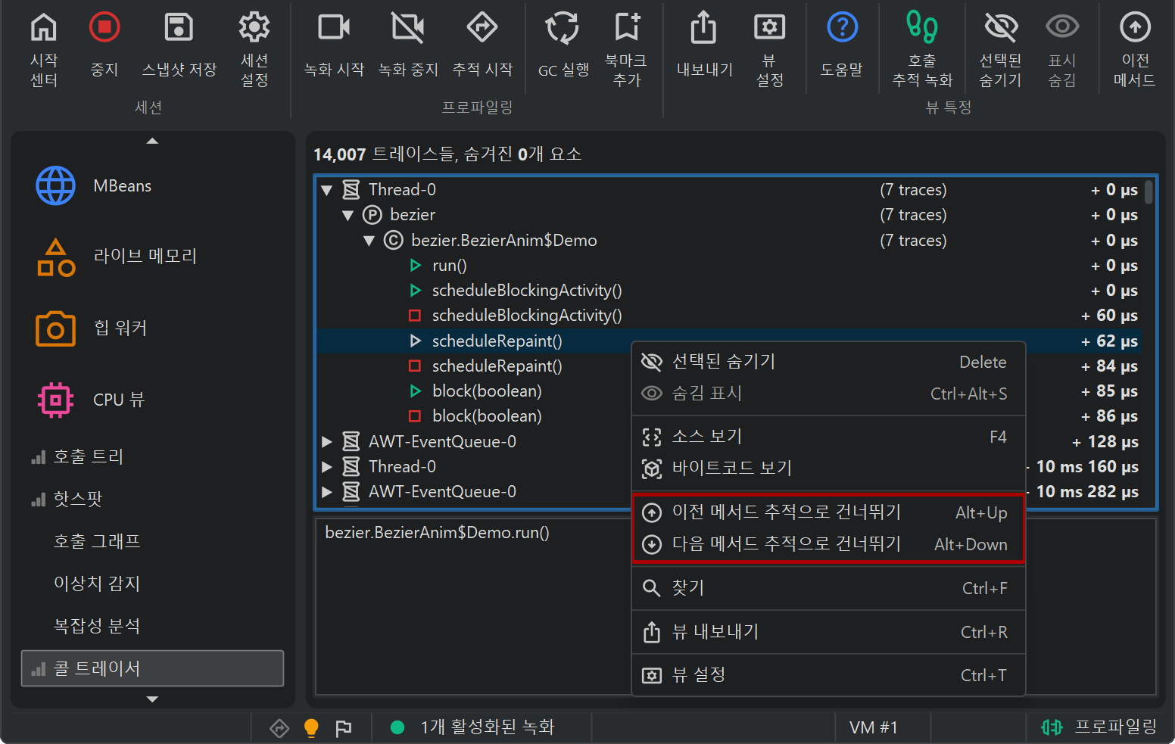Choose 바이트코드 보기 in context menu
Screen dimensions: 1175x744
(828, 469)
